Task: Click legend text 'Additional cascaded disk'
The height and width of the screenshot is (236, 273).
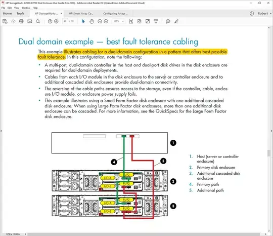Action: click(x=219, y=173)
